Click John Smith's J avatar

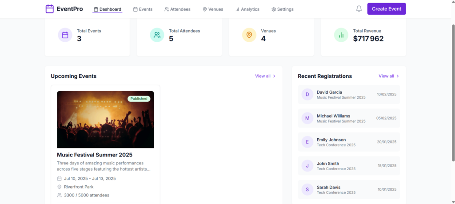pos(307,166)
